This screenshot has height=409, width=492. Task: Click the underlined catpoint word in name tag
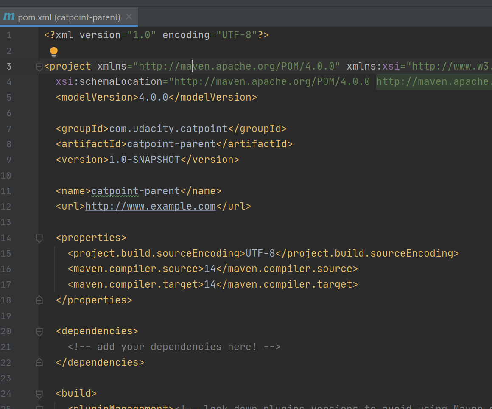coord(115,191)
